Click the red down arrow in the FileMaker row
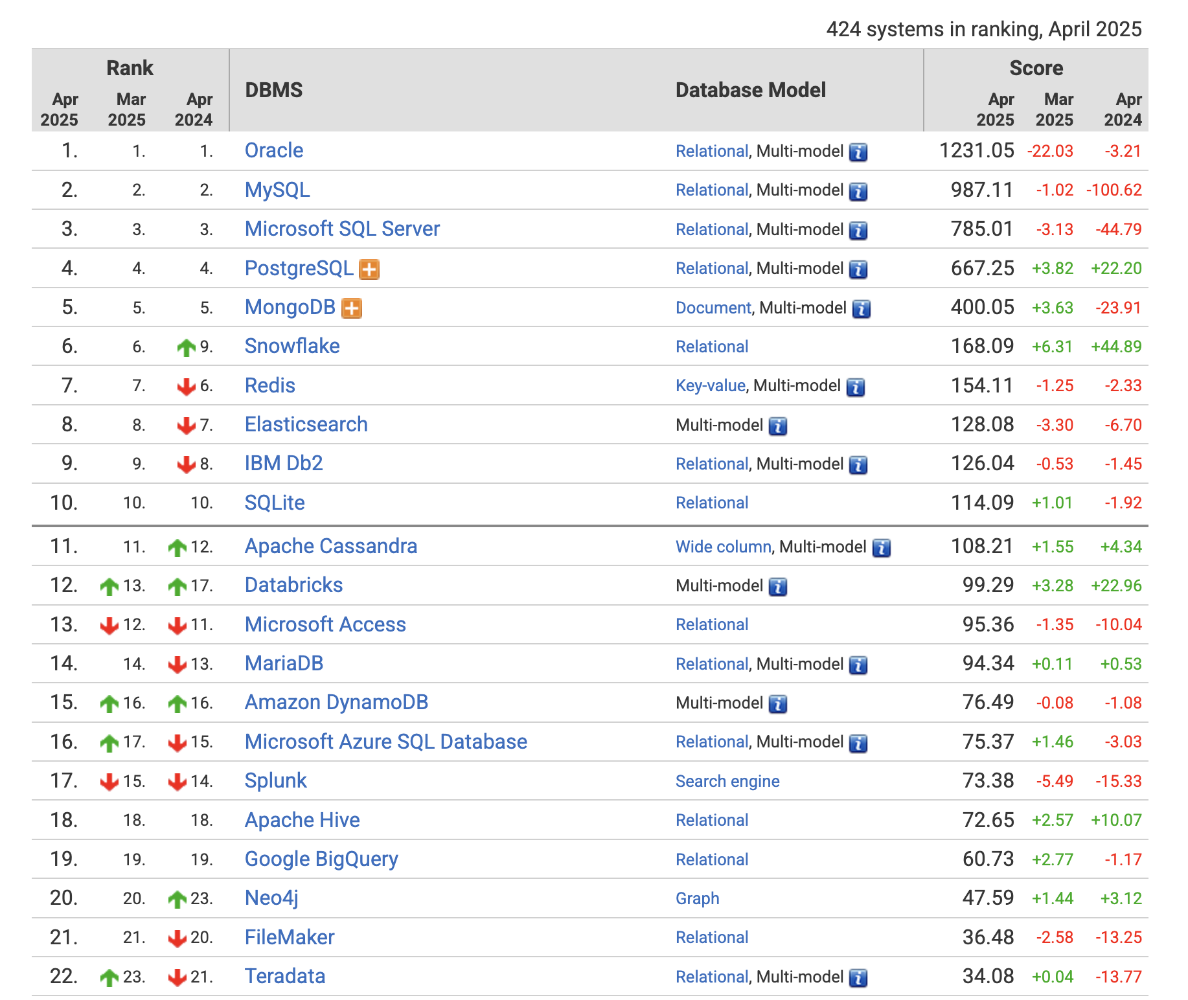 177,938
